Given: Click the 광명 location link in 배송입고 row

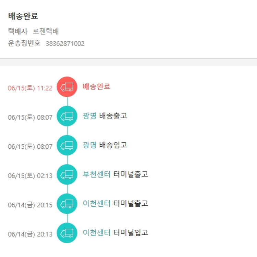Looking at the screenshot, I should pos(89,145).
